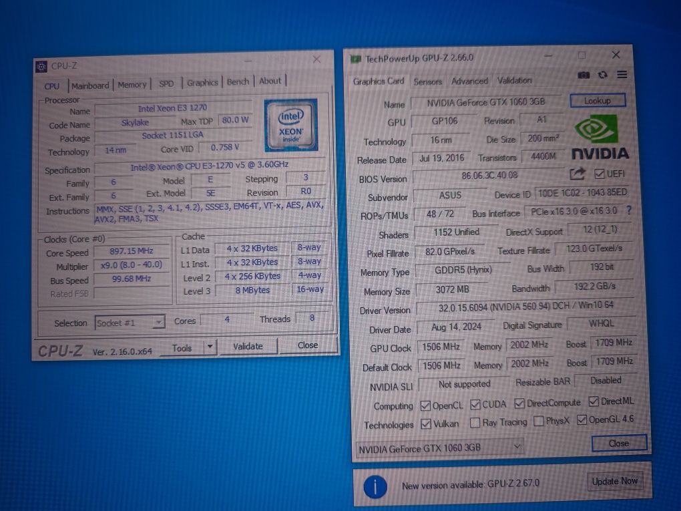
Task: Click the Intel Xeon inside logo
Action: 291,126
